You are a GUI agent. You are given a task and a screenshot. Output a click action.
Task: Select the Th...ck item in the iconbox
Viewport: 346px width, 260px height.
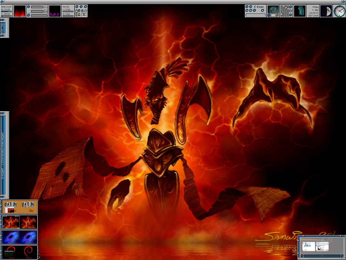tap(3, 28)
